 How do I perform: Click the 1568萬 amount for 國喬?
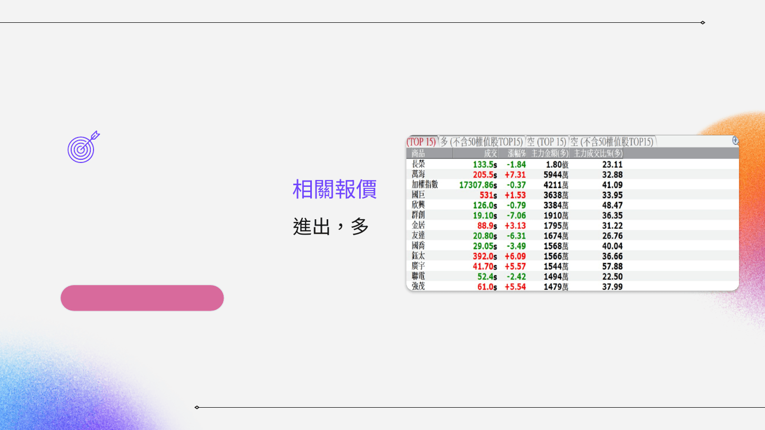coord(556,246)
